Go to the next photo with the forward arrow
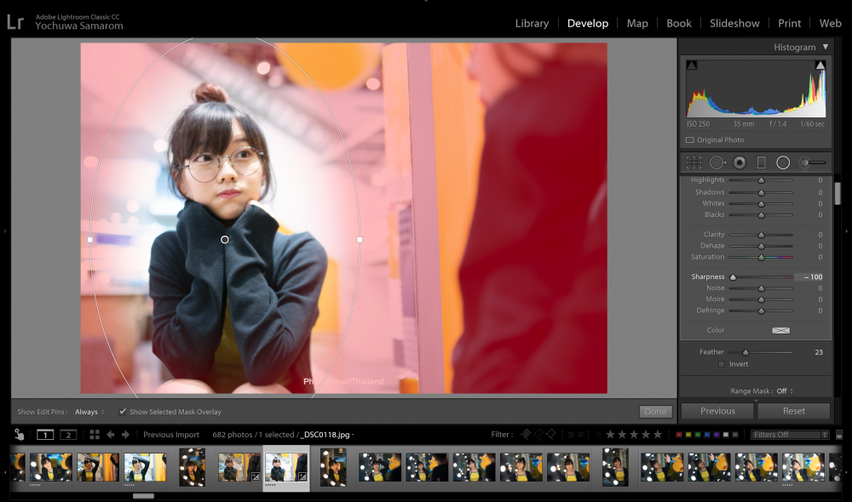Screen dimensions: 852x502 (x=125, y=435)
